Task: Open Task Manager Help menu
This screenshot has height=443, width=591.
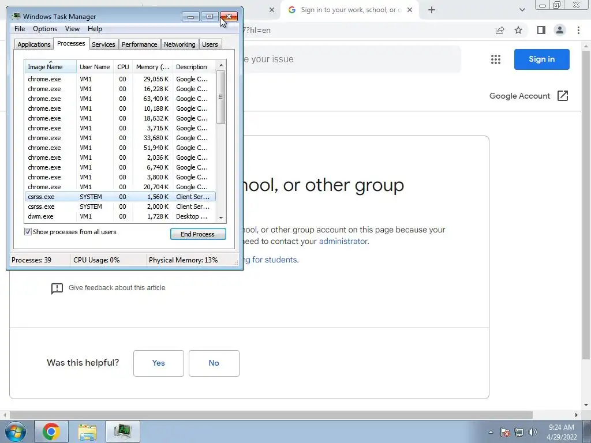Action: pyautogui.click(x=95, y=29)
